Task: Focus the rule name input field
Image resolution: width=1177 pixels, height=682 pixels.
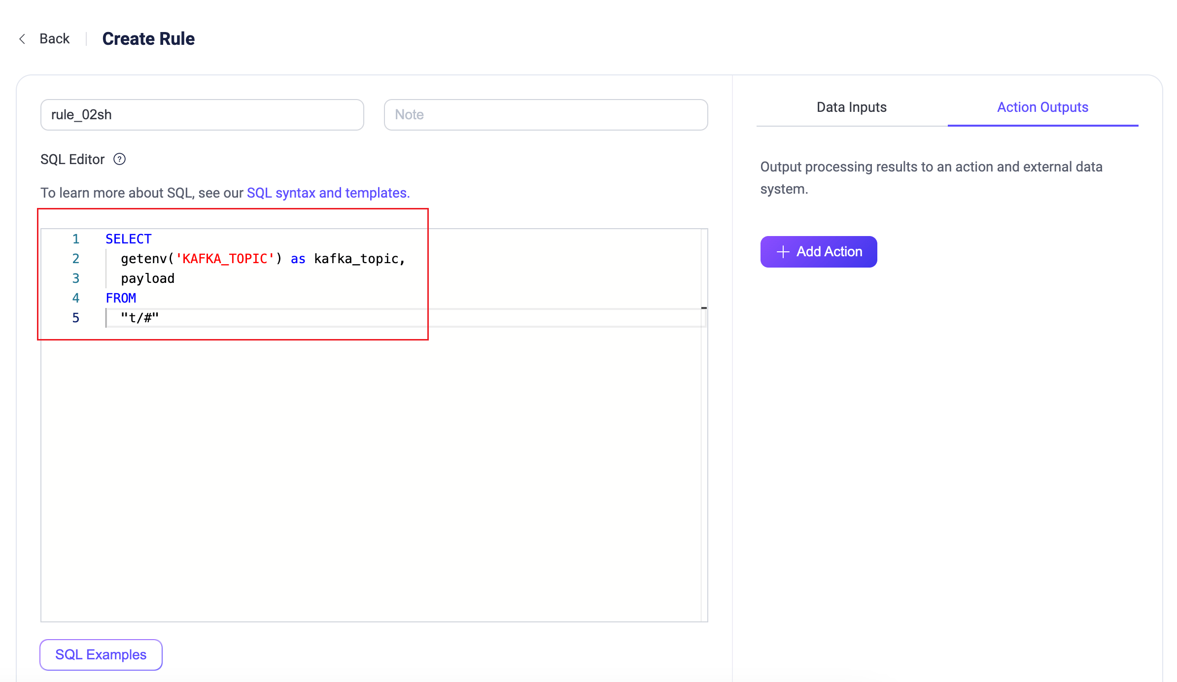Action: (202, 115)
